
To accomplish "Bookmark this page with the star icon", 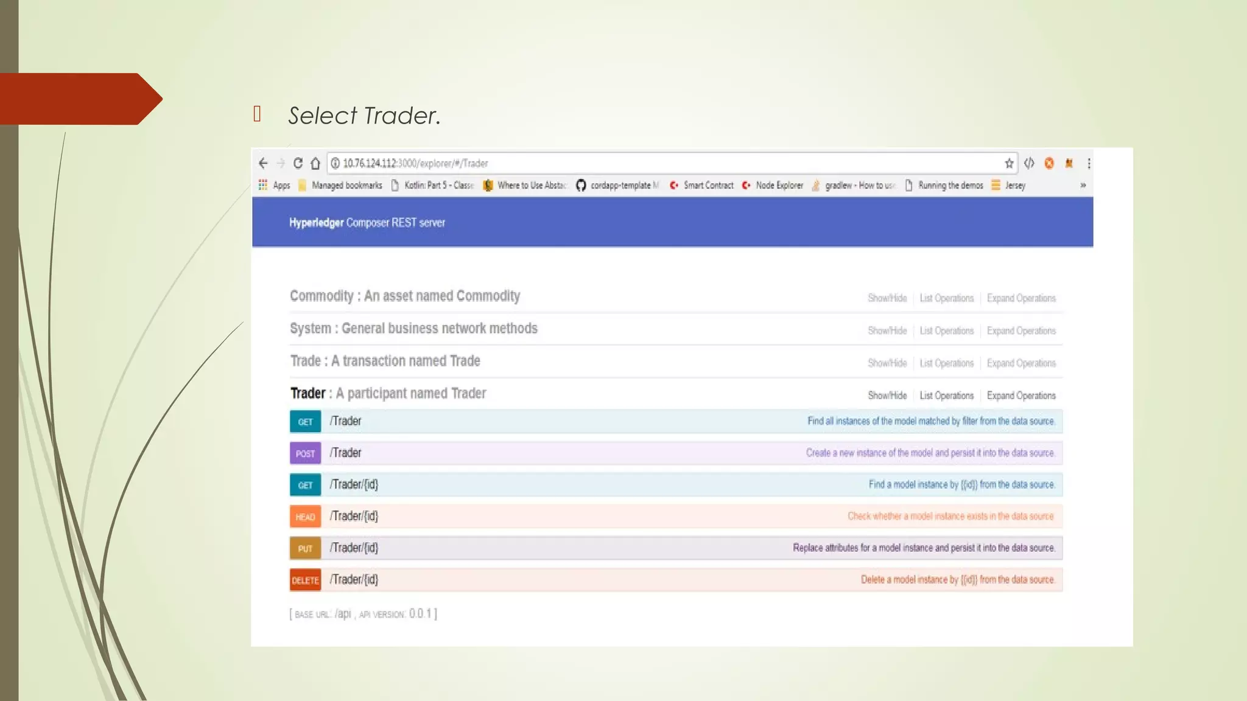I will (1009, 163).
